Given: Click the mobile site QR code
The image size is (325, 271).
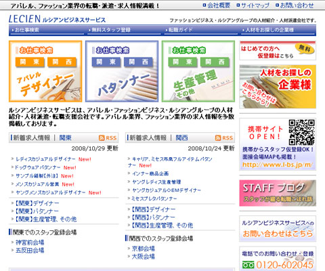Looking at the screenshot, I should [x=302, y=132].
